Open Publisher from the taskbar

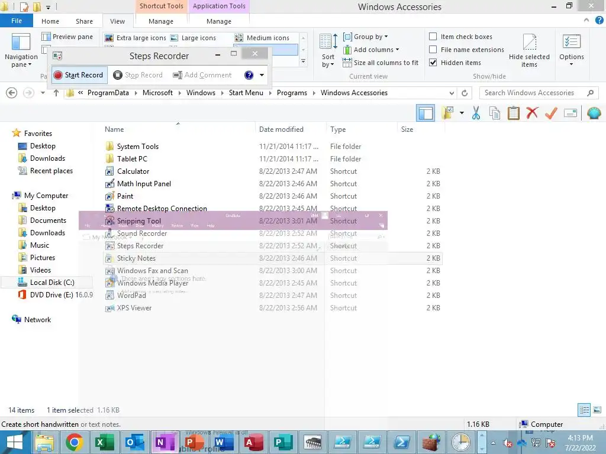[x=283, y=442]
